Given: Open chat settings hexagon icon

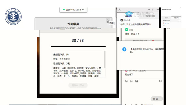Looking at the screenshot, I should 160,81.
